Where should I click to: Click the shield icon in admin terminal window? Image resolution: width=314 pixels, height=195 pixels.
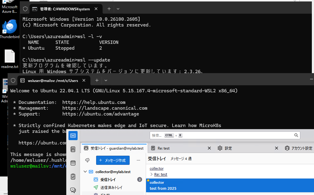(x=25, y=9)
